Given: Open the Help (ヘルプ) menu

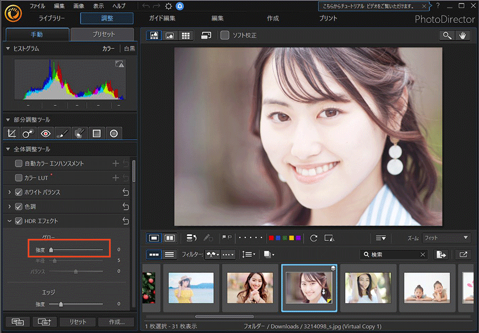Looking at the screenshot, I should click(x=119, y=6).
